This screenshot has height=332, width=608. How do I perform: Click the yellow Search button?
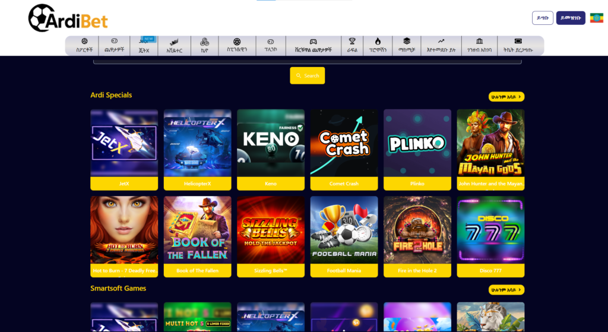click(308, 75)
